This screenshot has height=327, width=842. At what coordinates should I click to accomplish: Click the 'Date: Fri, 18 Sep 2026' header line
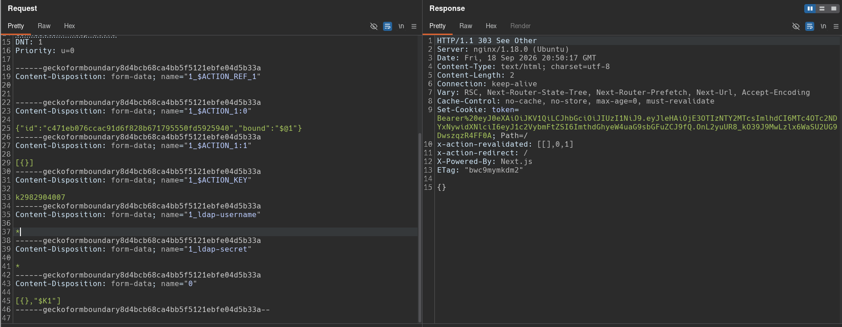click(x=516, y=58)
